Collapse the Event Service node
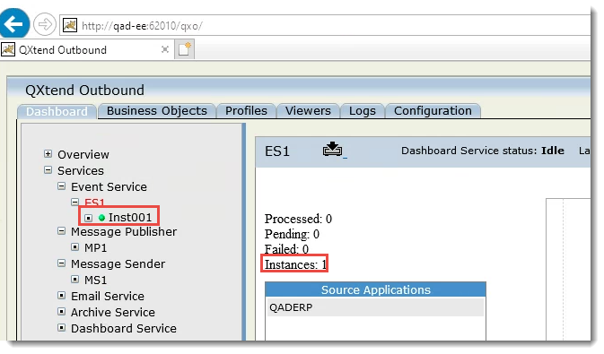The width and height of the screenshot is (604, 354). [x=61, y=186]
